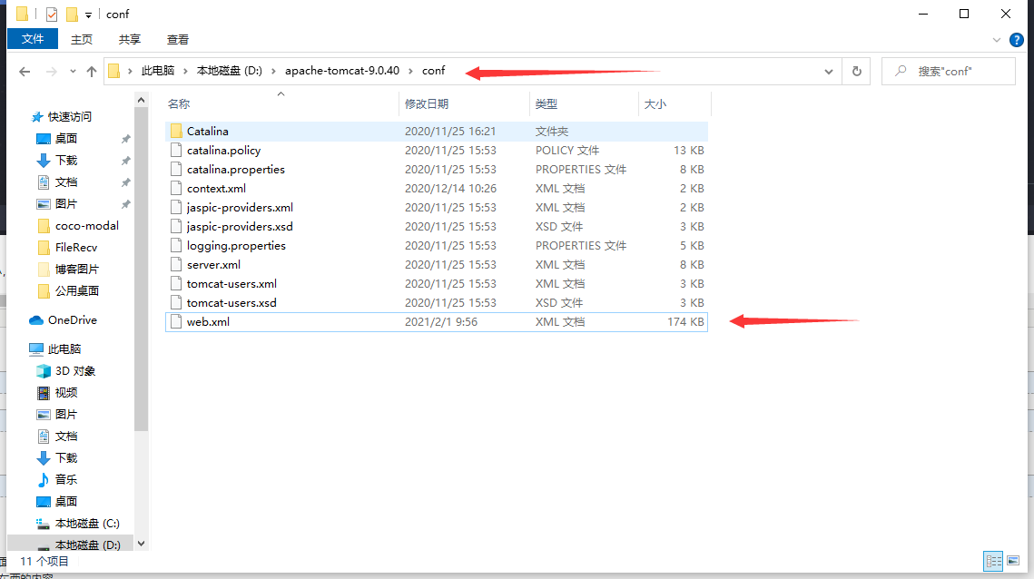Open the Help question mark icon

[x=1017, y=40]
